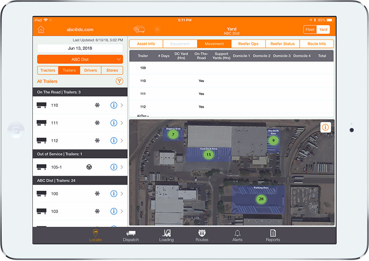Viewport: 369px width, 261px height.
Task: Select the Jun 13, 2018 date field
Action: coord(80,48)
